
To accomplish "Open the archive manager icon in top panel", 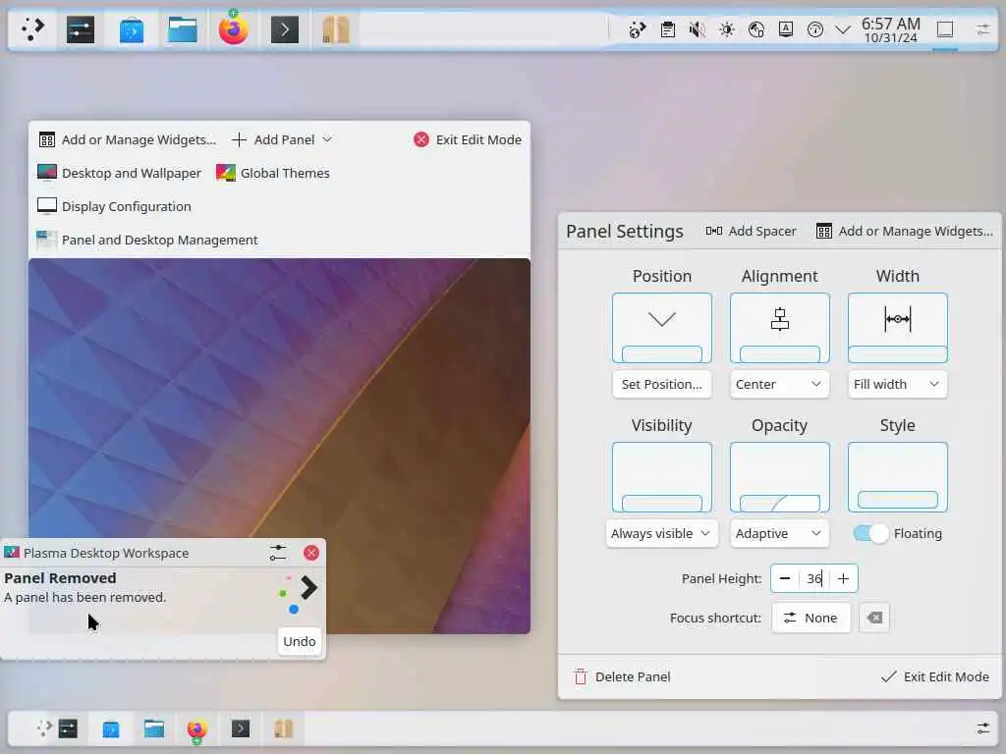I will [336, 29].
